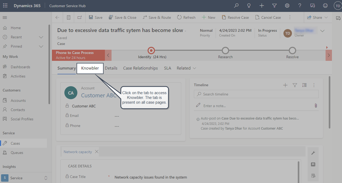Click the paperclip attach icon in note
342x183 pixels.
tap(316, 106)
